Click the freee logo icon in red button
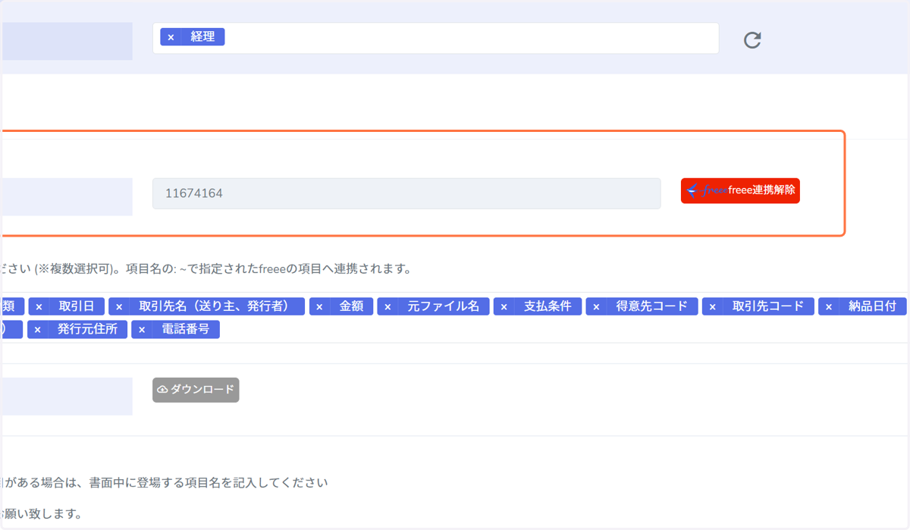 [707, 191]
